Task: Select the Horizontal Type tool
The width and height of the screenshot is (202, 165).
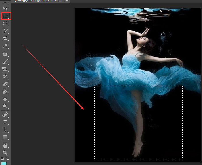Action: point(5,122)
